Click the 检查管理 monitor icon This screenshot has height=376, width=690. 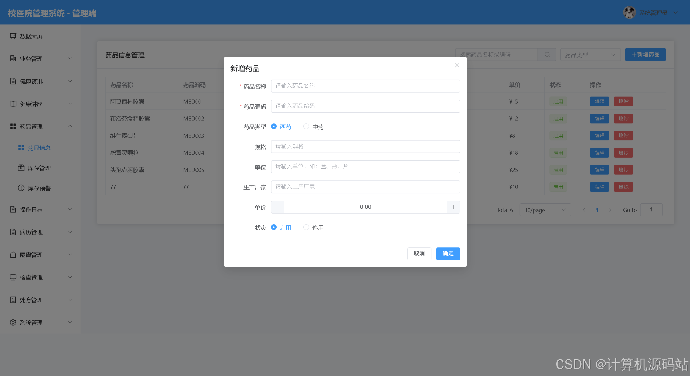13,277
